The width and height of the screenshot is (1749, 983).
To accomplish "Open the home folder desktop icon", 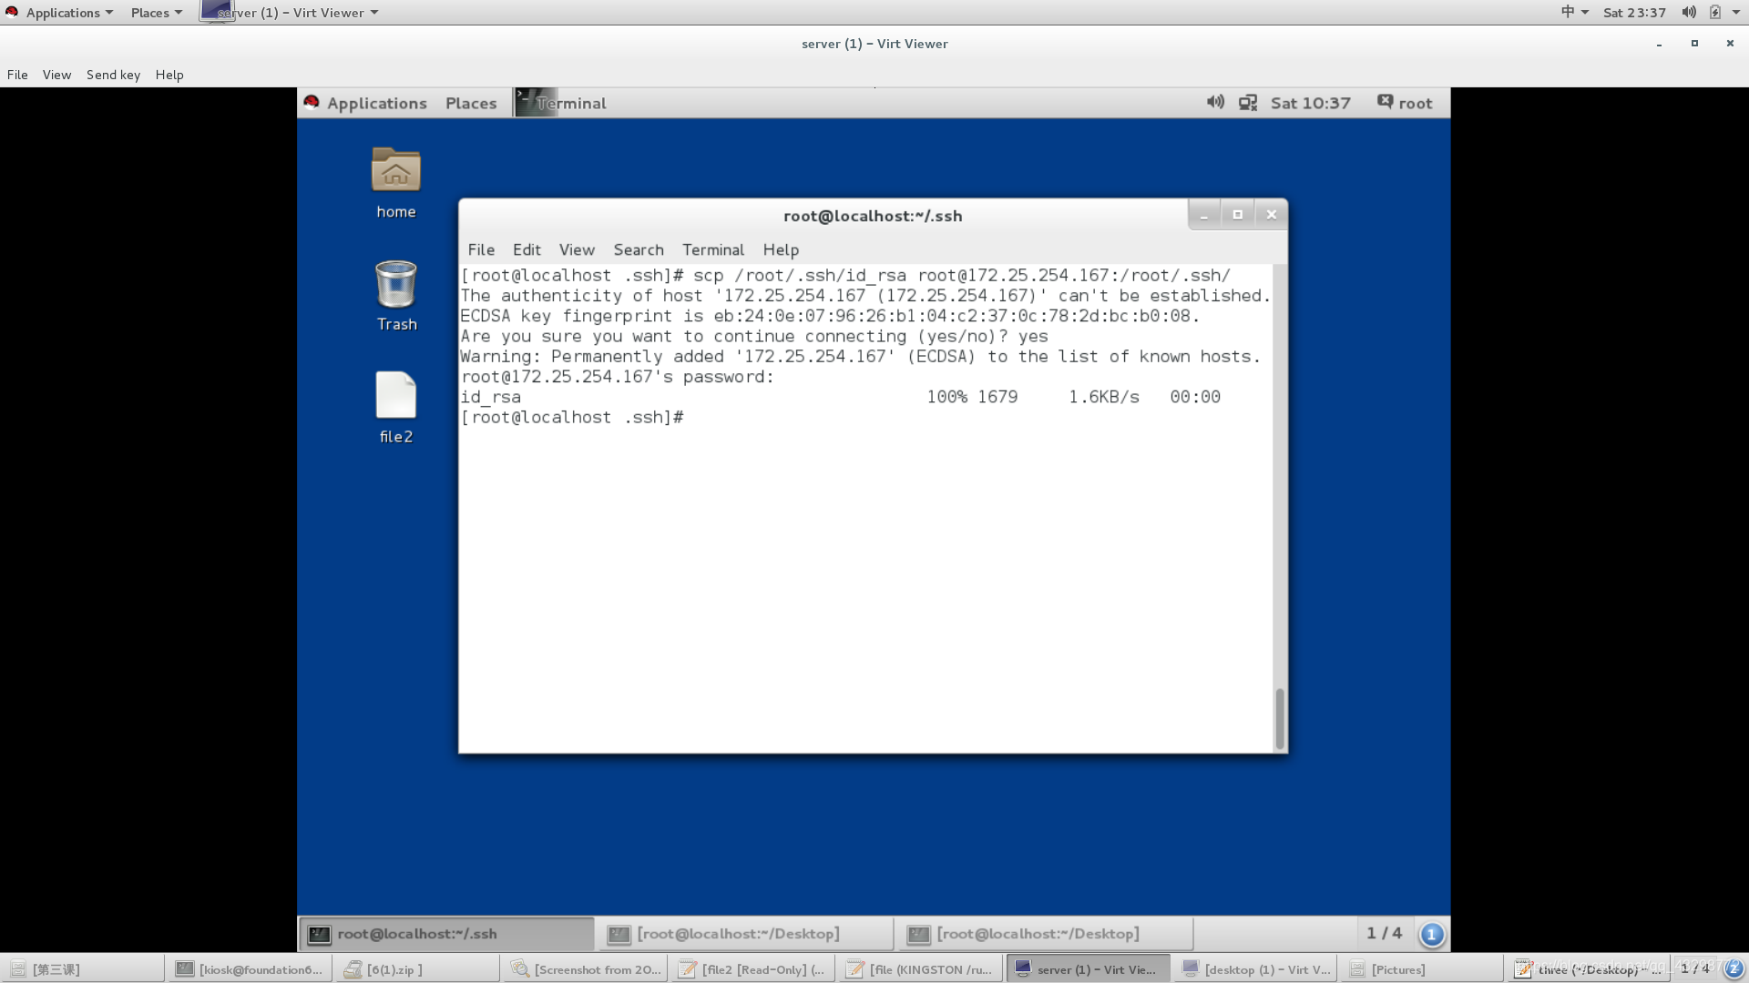I will pos(395,171).
